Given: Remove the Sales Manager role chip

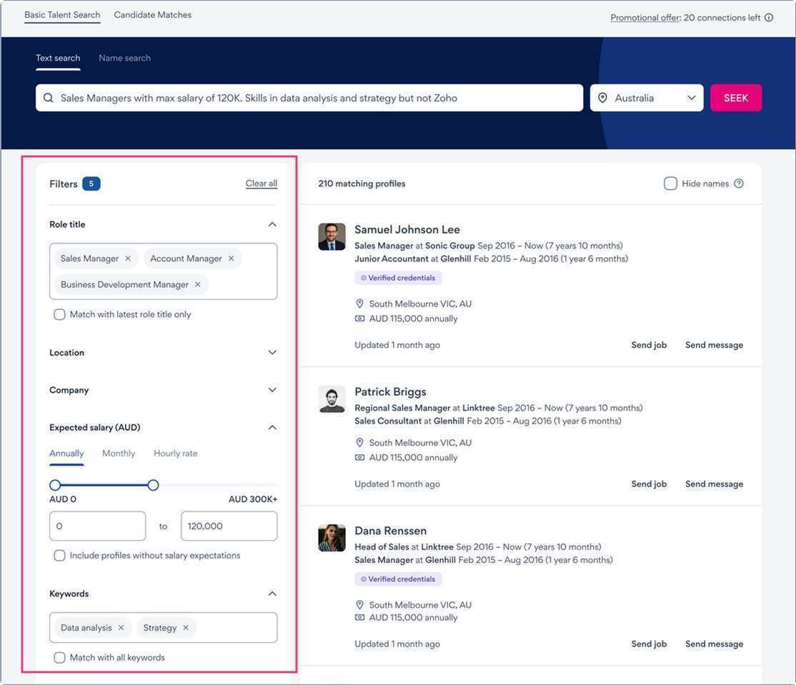Looking at the screenshot, I should tap(128, 259).
